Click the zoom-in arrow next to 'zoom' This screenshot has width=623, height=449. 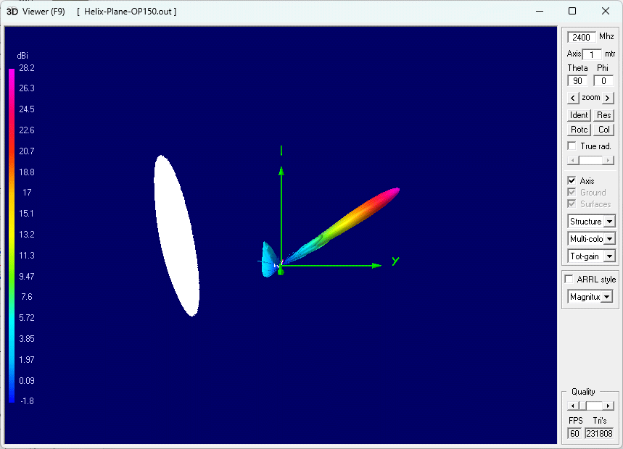pyautogui.click(x=608, y=97)
